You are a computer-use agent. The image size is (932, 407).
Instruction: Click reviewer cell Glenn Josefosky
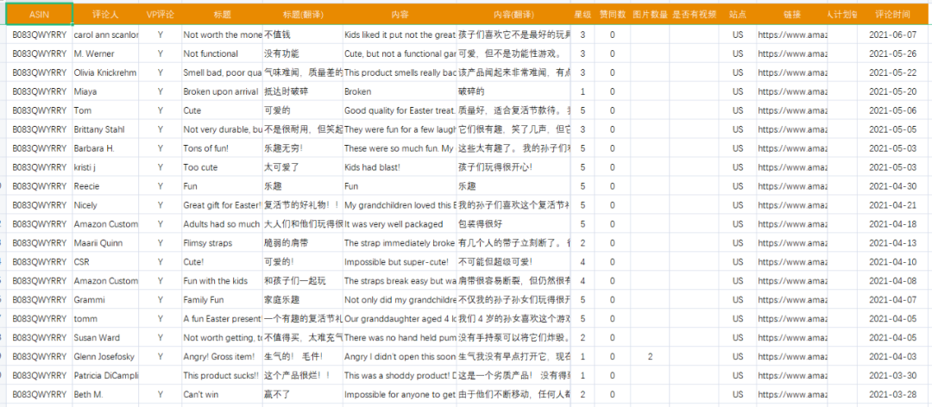pos(105,356)
